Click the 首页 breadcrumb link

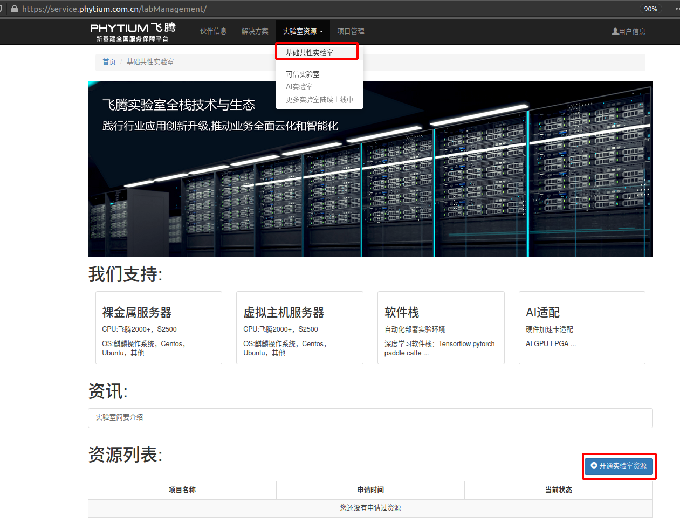coord(109,62)
